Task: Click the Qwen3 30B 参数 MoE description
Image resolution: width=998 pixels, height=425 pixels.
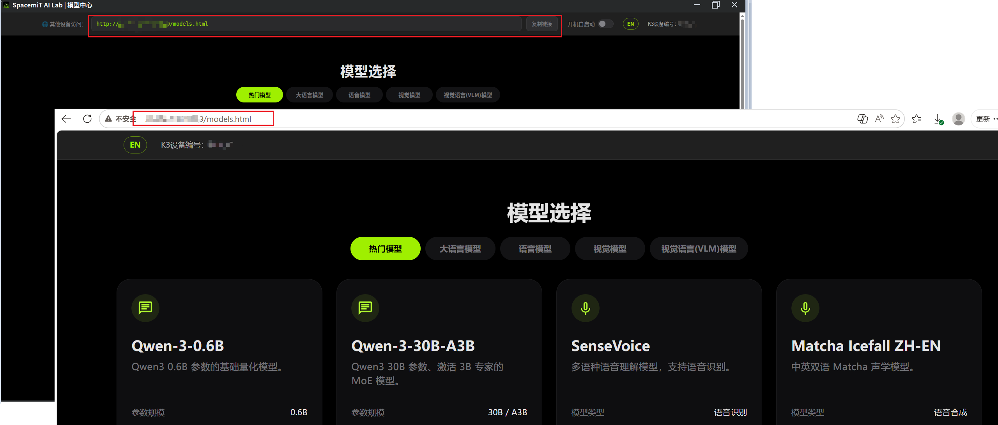Action: point(427,374)
